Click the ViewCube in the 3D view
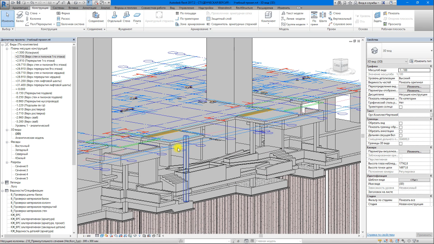The image size is (434, 244). tap(341, 66)
